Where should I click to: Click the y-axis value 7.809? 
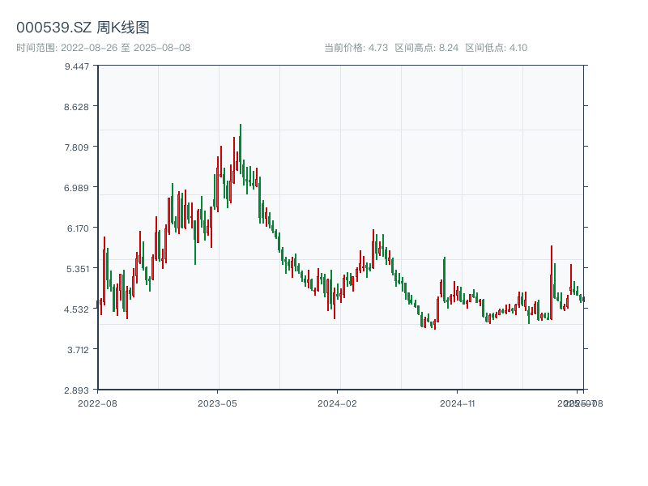click(x=76, y=147)
